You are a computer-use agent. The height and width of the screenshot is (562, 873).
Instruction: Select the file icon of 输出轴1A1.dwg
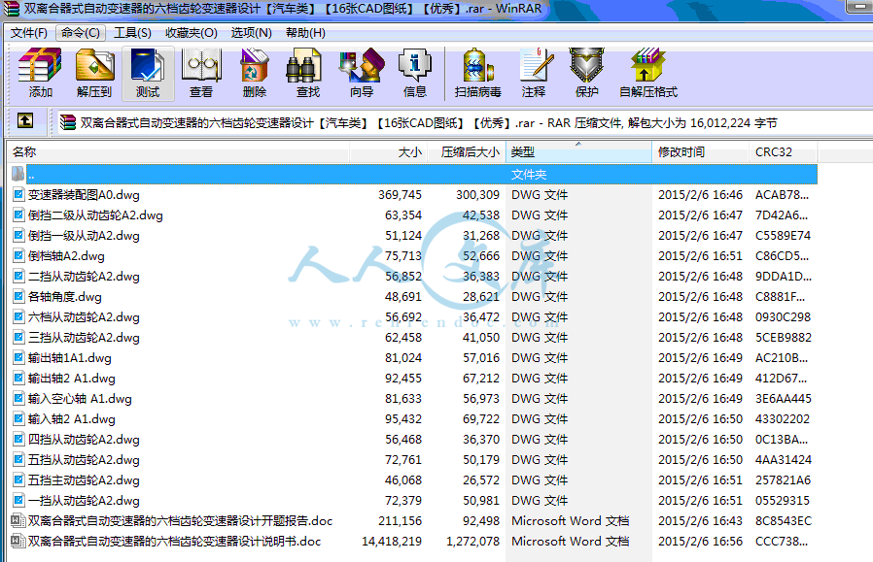coord(18,357)
